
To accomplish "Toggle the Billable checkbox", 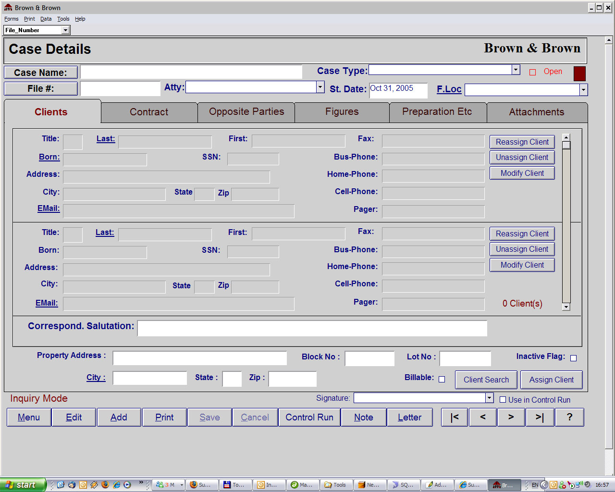I will 442,379.
